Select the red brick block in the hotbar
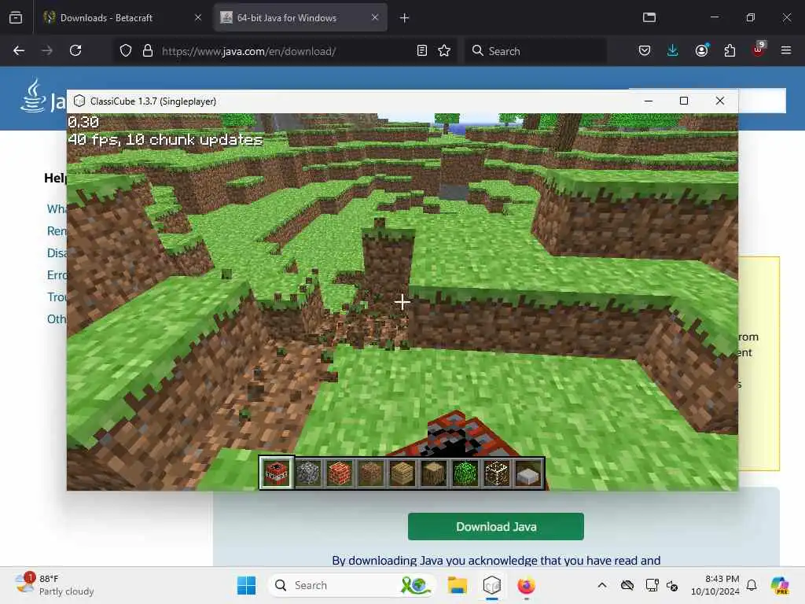805x604 pixels. [340, 473]
